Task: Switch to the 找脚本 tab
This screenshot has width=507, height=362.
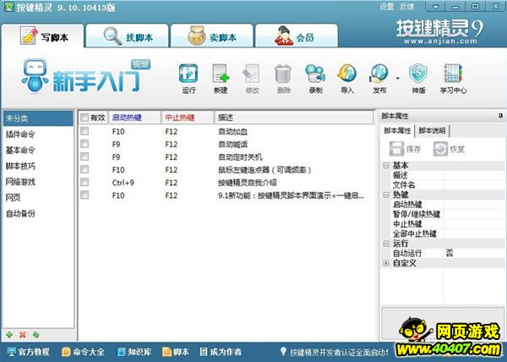Action: (128, 36)
